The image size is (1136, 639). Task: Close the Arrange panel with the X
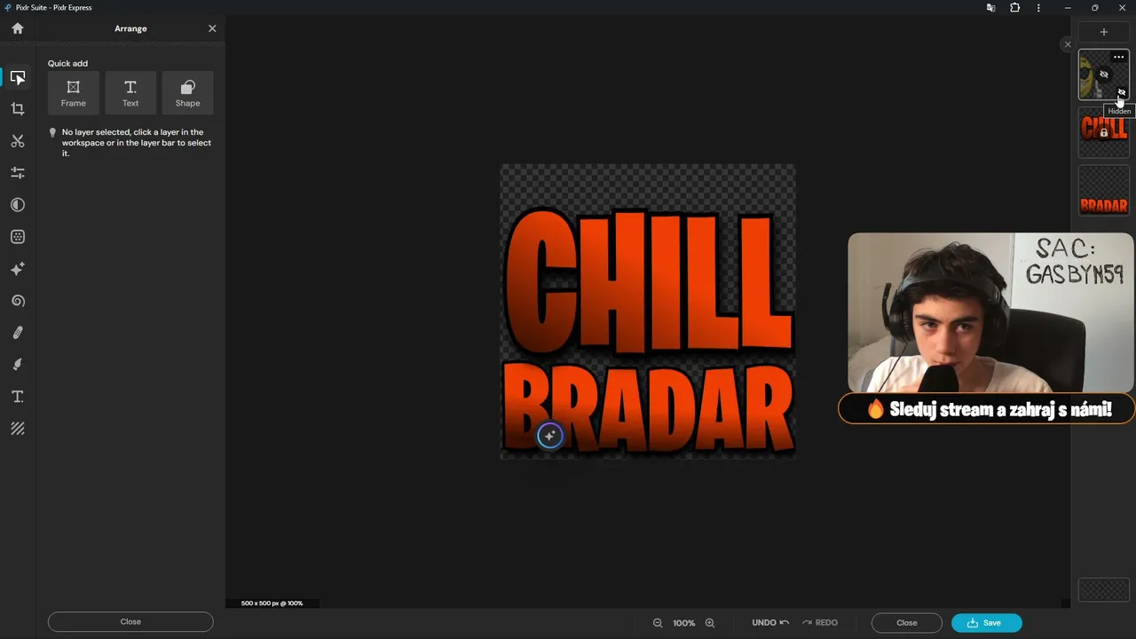pos(212,28)
